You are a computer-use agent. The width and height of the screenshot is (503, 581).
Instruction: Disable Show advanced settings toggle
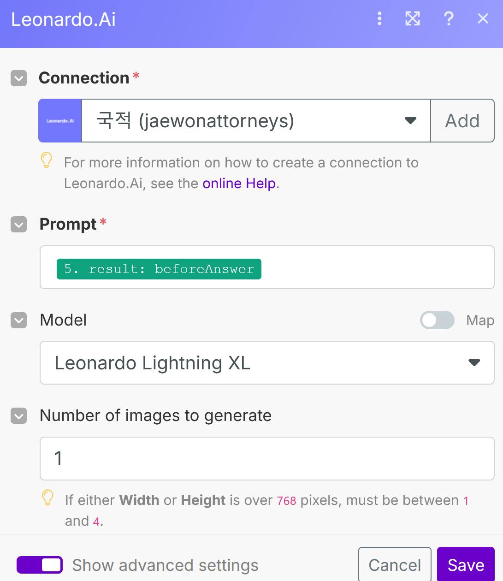(40, 565)
